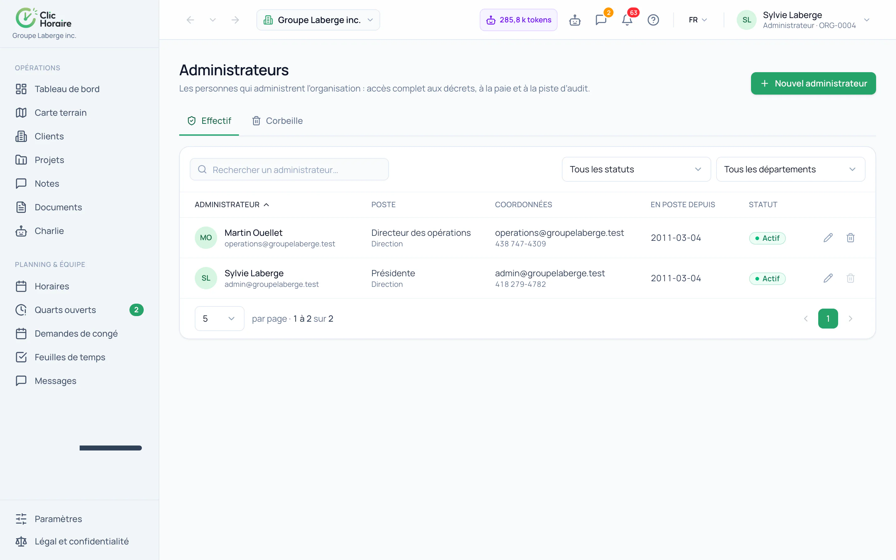Viewport: 896px width, 560px height.
Task: Click SL avatar in header
Action: (x=746, y=20)
